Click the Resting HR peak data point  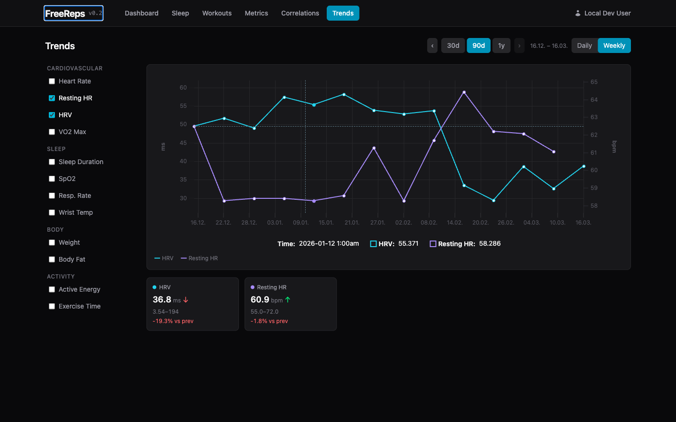coord(464,92)
